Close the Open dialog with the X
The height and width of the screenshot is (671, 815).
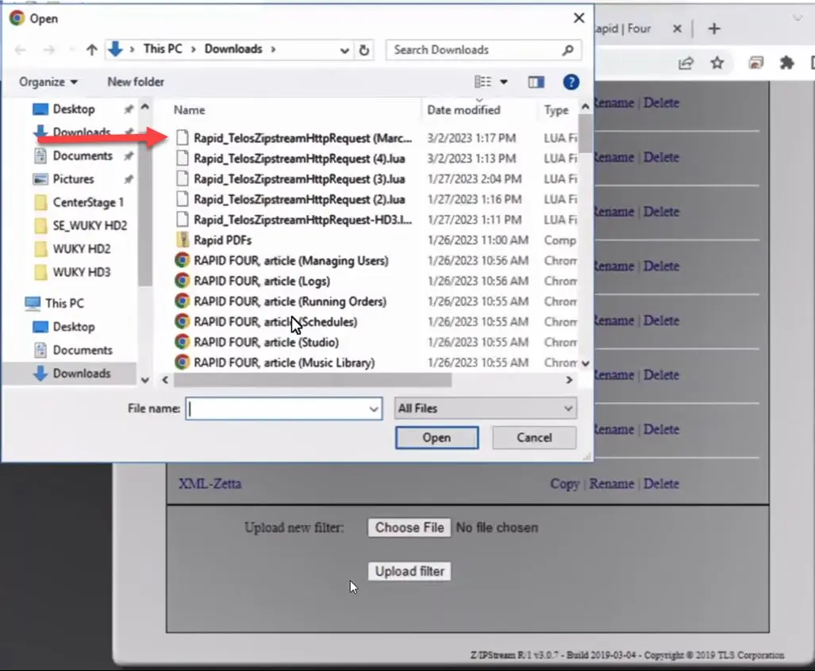(579, 17)
